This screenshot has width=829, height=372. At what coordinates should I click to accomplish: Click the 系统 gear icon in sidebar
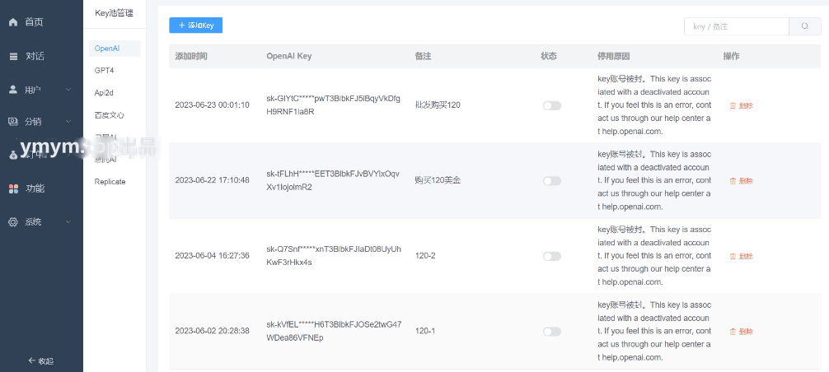tap(13, 222)
